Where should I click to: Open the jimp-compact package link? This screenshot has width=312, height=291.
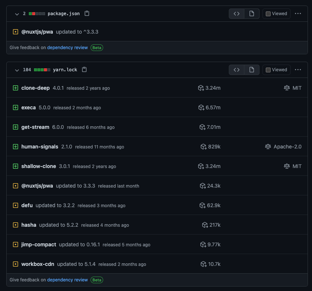[38, 244]
